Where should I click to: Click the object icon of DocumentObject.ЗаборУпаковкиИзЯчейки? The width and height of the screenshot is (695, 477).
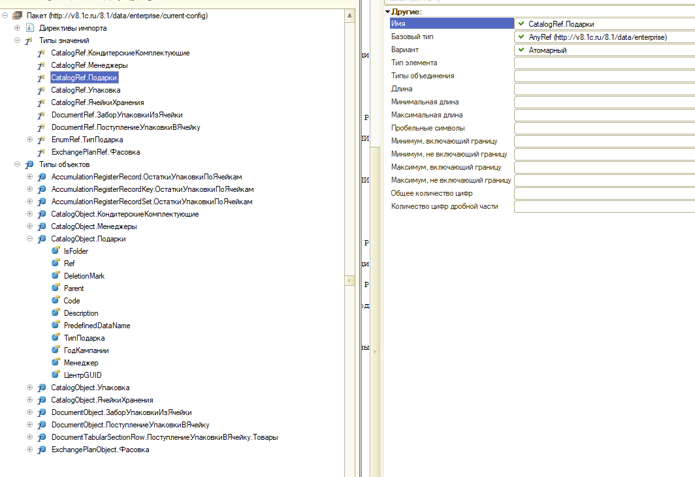click(42, 412)
